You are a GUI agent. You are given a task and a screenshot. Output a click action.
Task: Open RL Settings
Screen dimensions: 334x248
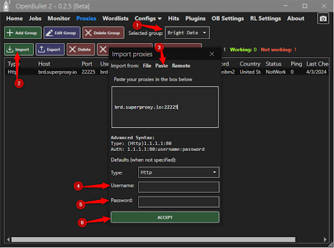[266, 19]
